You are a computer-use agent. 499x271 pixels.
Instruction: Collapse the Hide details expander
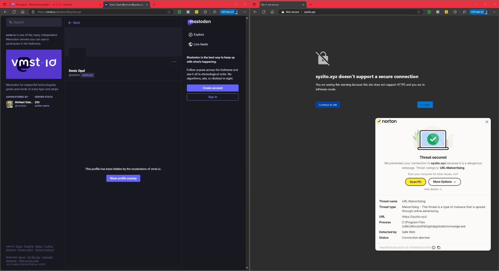(433, 189)
